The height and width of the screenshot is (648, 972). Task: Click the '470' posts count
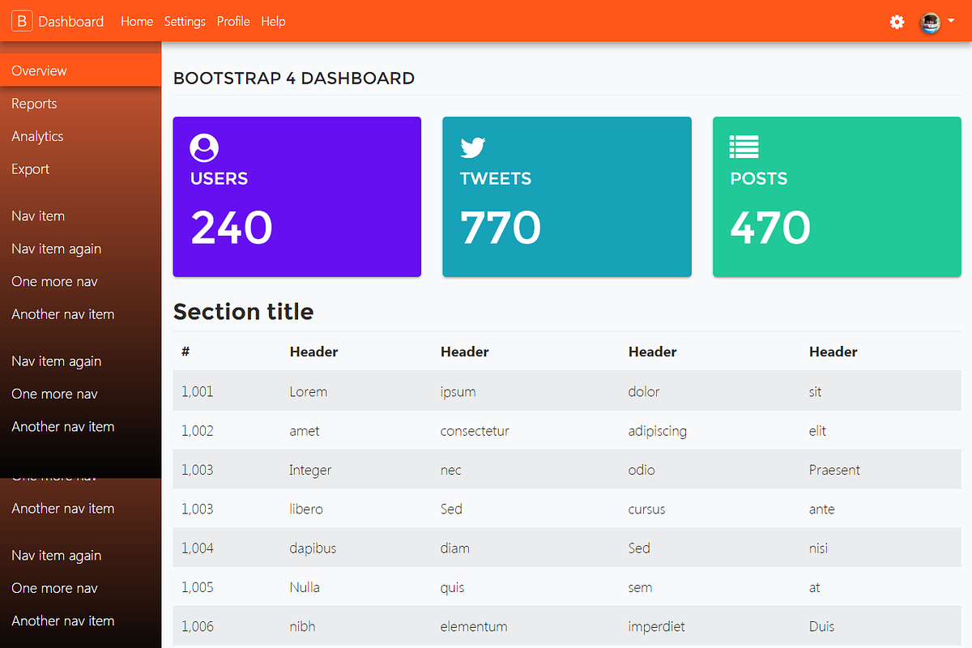tap(770, 228)
